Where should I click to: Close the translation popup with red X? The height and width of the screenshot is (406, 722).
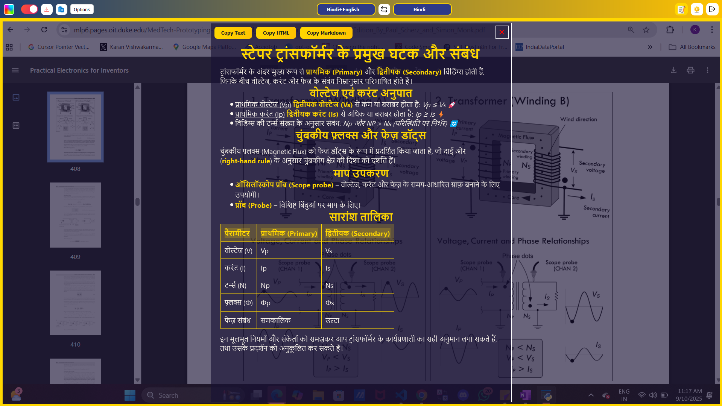[x=502, y=32]
